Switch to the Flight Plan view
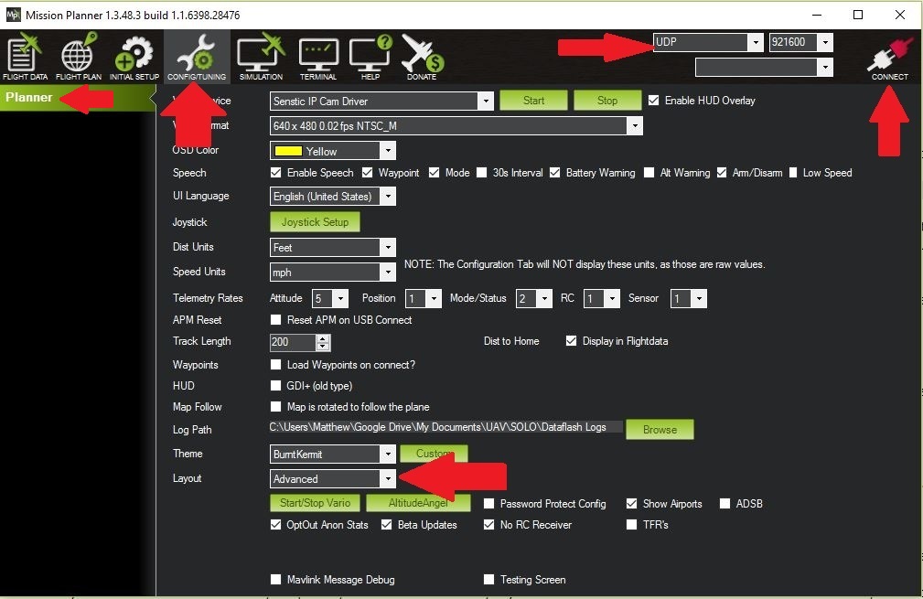The height and width of the screenshot is (599, 923). pyautogui.click(x=78, y=57)
